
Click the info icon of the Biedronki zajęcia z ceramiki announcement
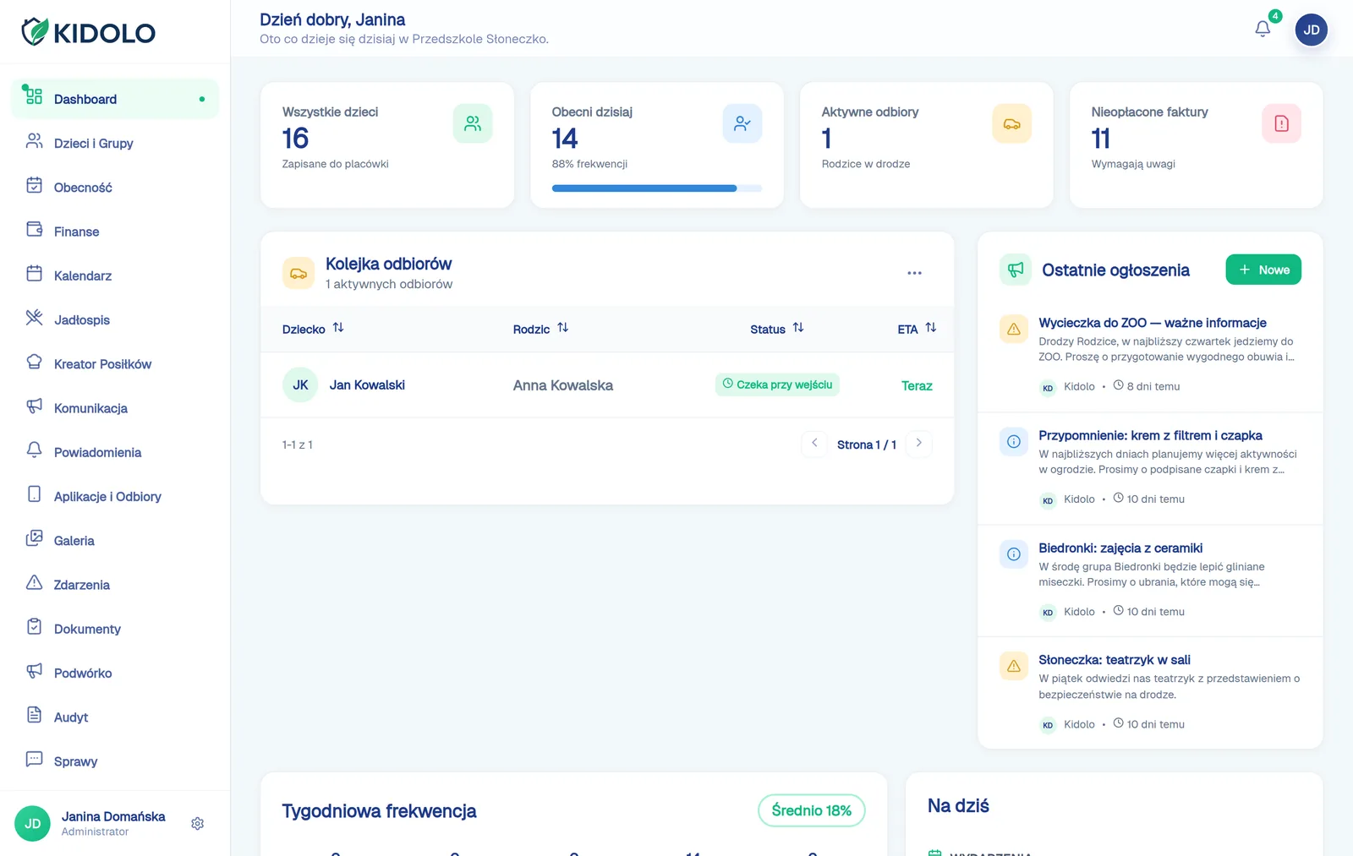point(1014,553)
